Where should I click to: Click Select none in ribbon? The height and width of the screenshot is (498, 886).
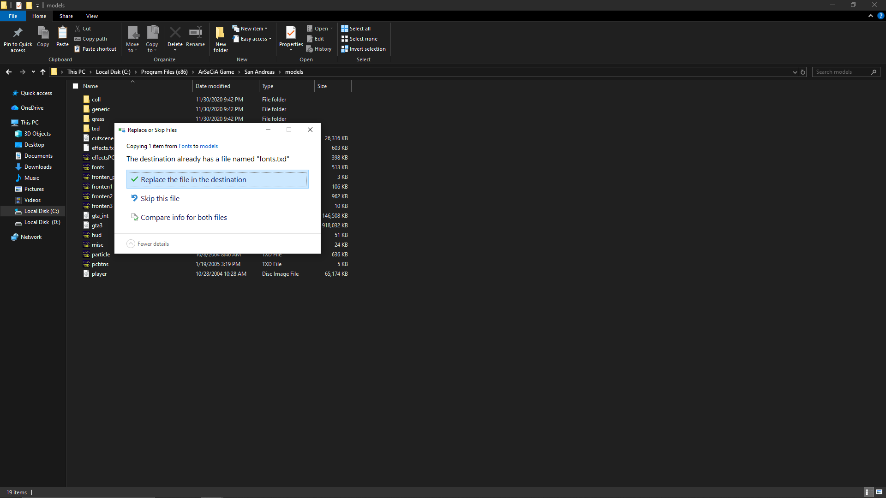coord(359,39)
